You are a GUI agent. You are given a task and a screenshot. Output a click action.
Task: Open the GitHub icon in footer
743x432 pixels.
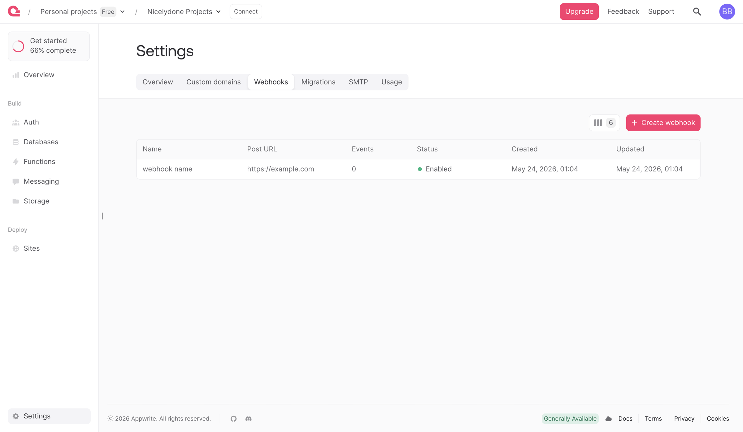point(233,418)
